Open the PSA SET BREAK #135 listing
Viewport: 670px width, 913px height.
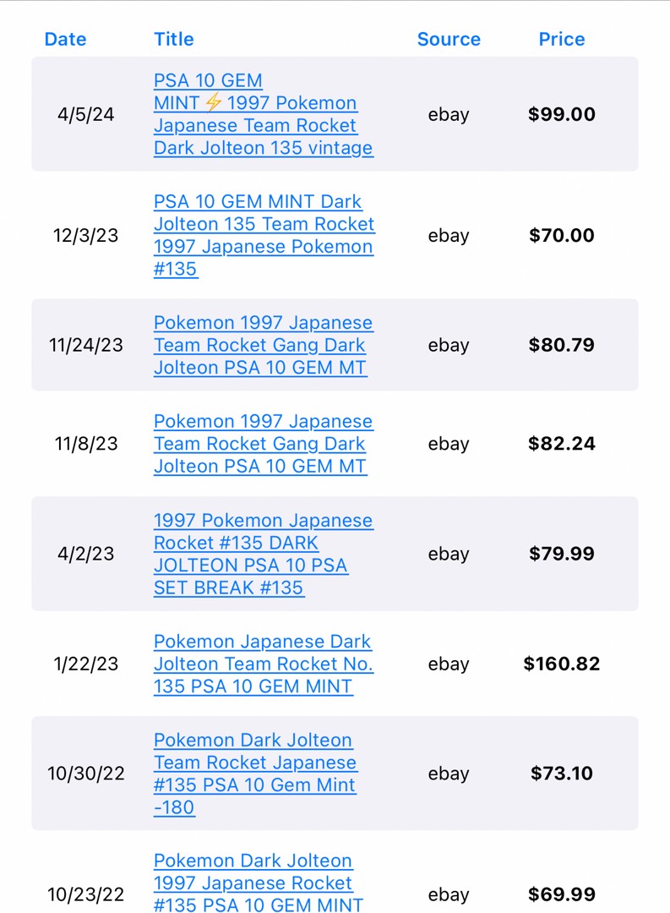coord(263,554)
